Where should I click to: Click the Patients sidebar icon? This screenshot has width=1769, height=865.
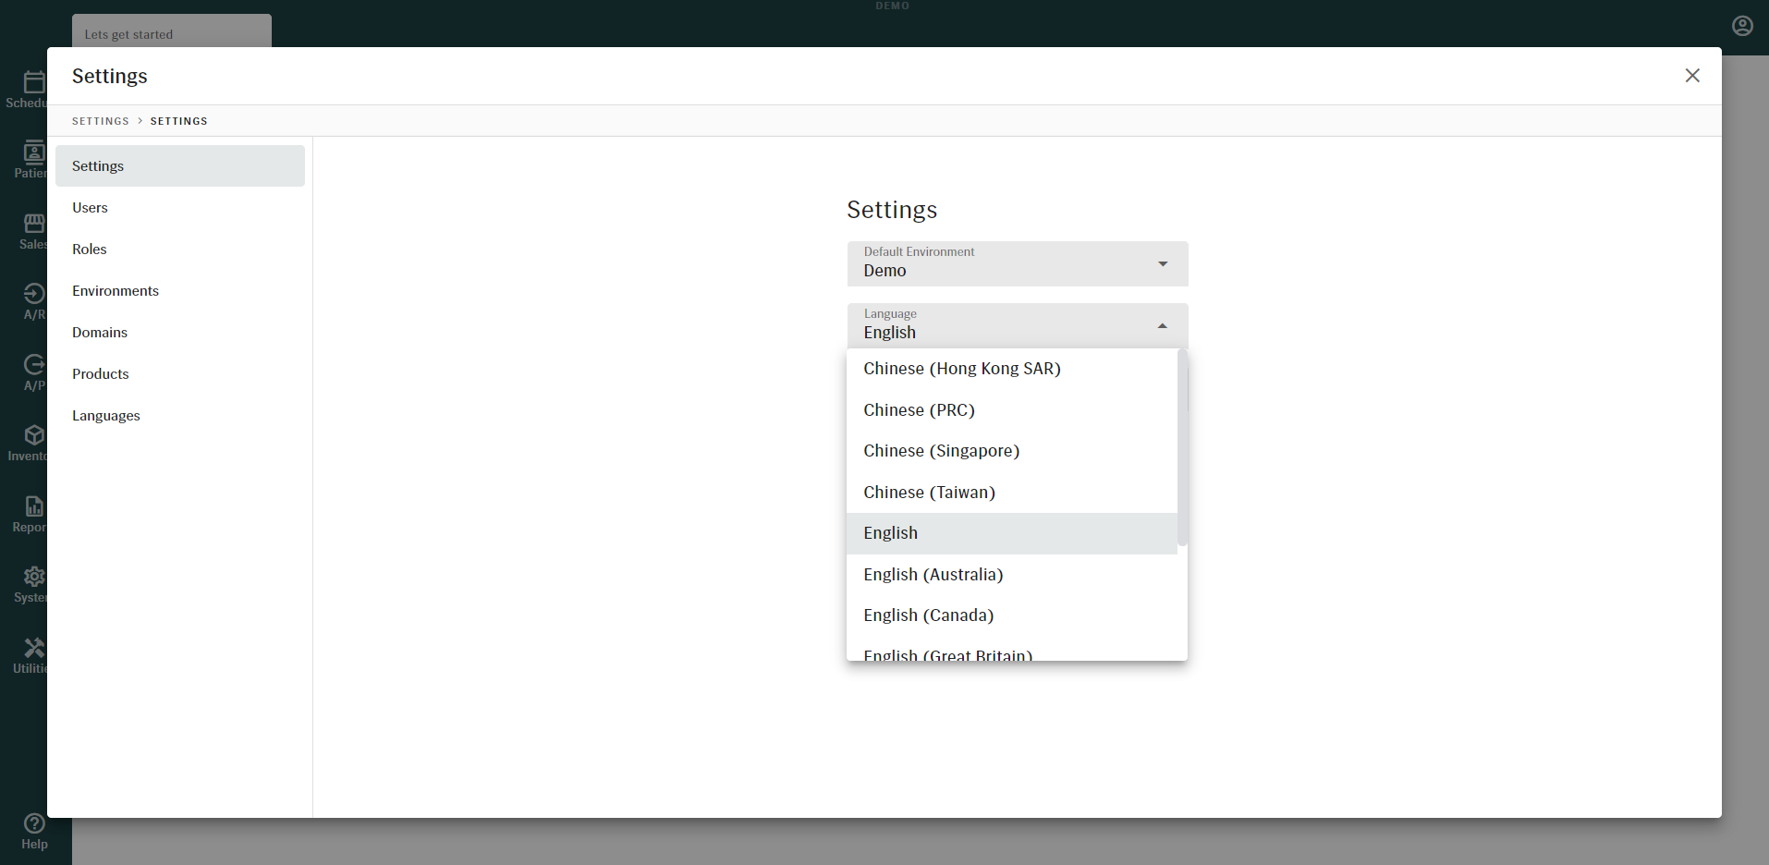click(x=33, y=153)
